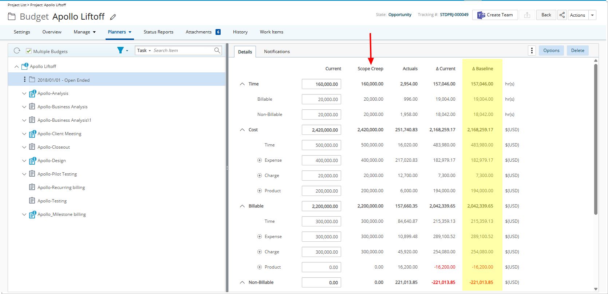Screen dimensions: 608x294
Task: Switch to the Notifications tab
Action: coord(277,52)
